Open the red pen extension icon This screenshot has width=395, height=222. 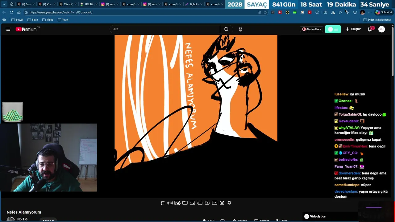pyautogui.click(x=310, y=12)
